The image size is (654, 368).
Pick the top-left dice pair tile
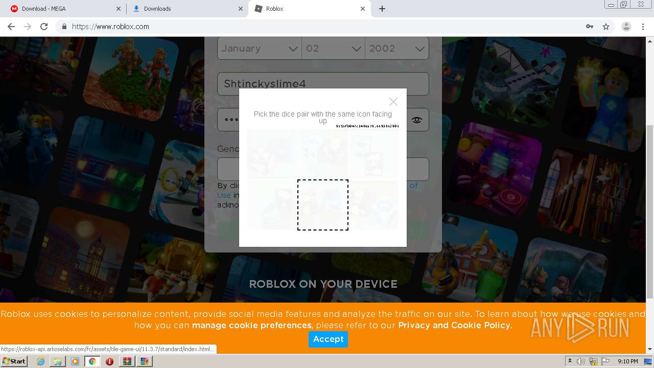pyautogui.click(x=272, y=153)
